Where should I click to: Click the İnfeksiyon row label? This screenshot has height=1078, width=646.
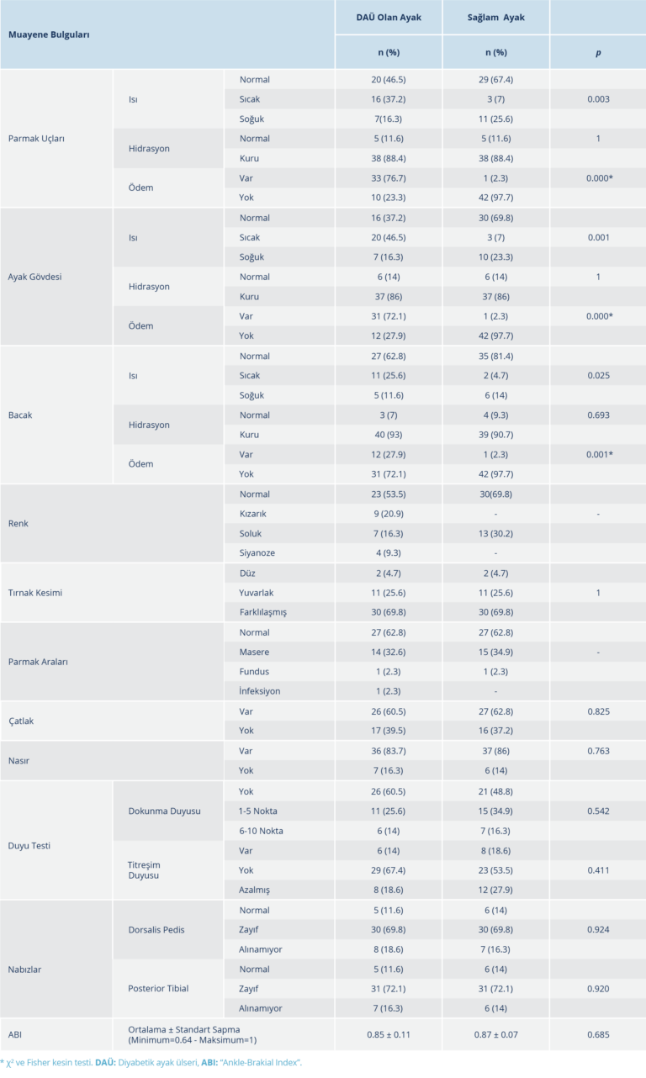[x=260, y=691]
